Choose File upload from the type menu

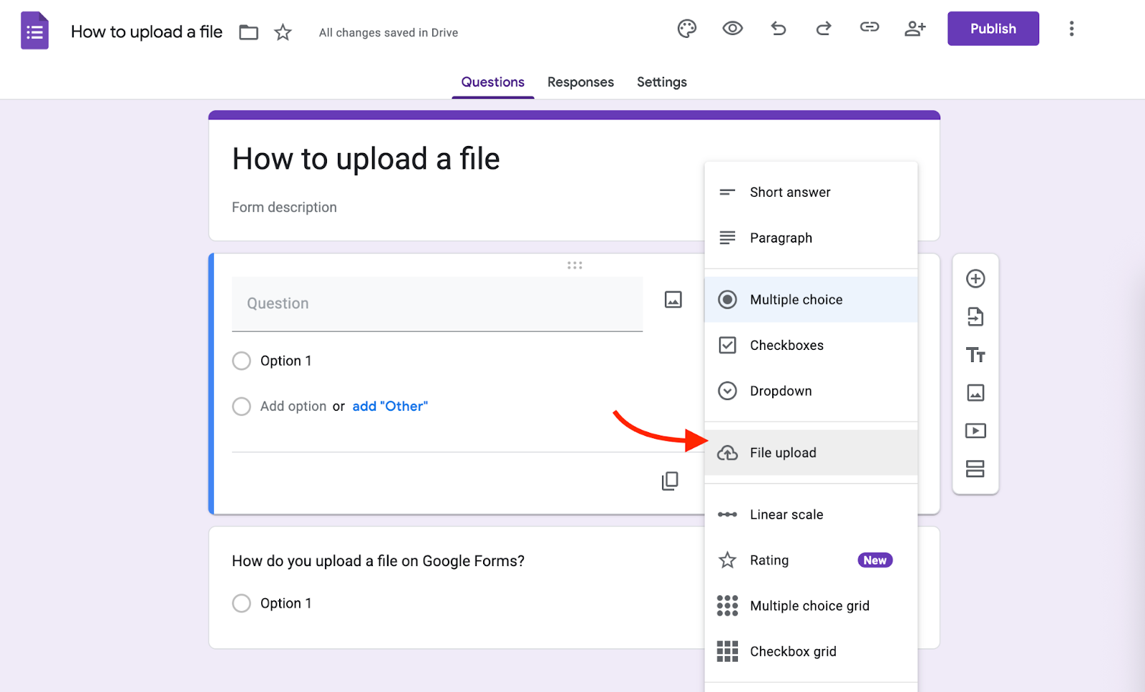[x=783, y=453]
